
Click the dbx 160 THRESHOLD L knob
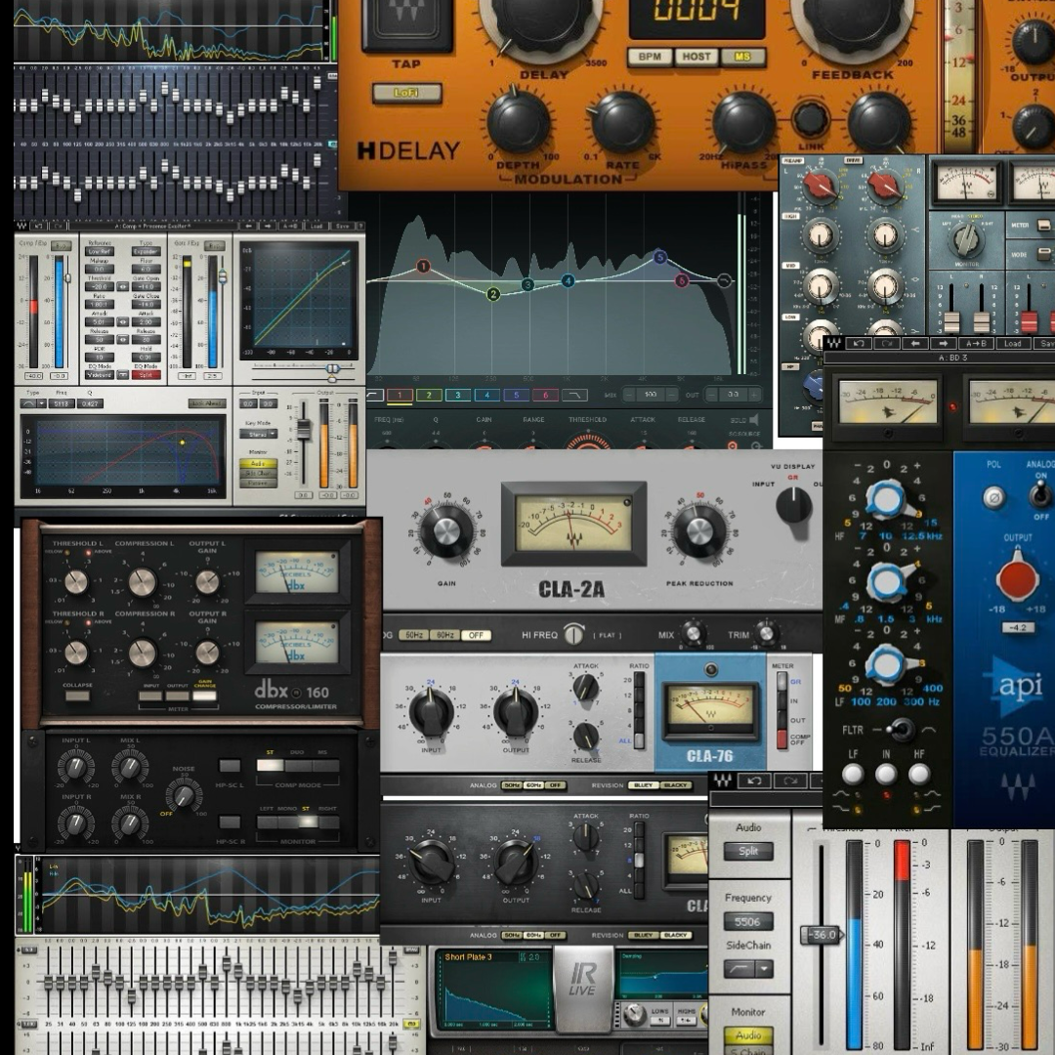click(x=75, y=582)
